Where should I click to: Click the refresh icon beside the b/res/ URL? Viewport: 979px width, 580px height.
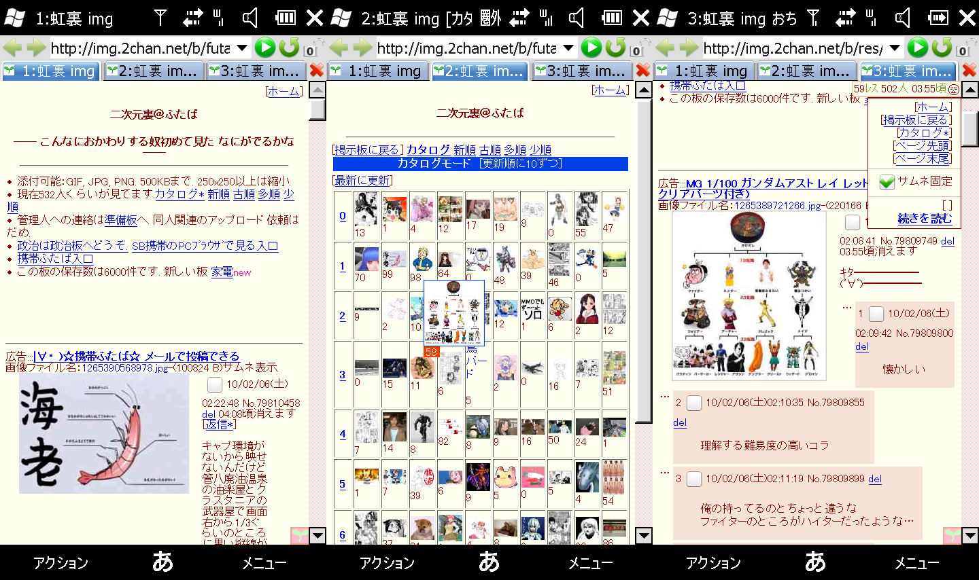942,48
